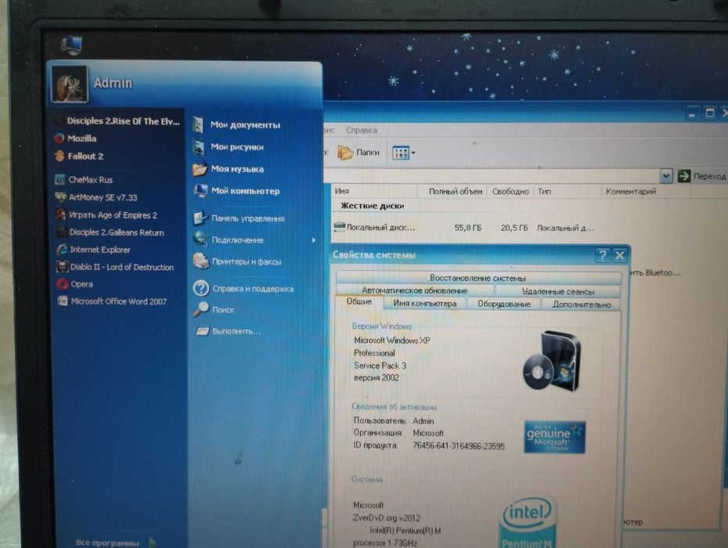This screenshot has height=548, width=728.
Task: Click ZverDvD.org v2012 text
Action: coord(386,517)
